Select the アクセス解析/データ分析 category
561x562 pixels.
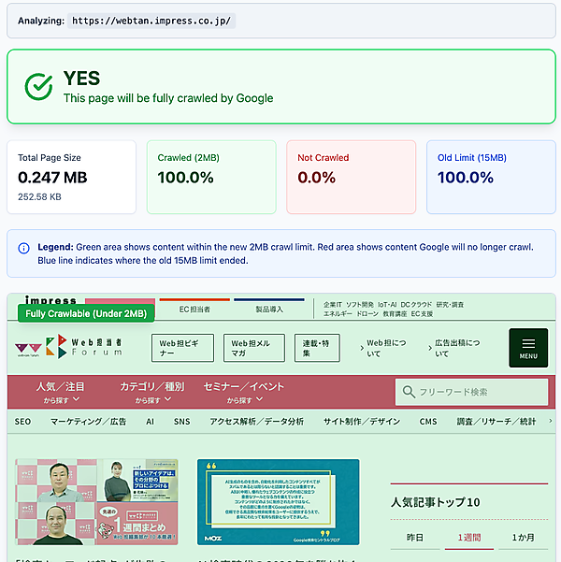pos(257,422)
